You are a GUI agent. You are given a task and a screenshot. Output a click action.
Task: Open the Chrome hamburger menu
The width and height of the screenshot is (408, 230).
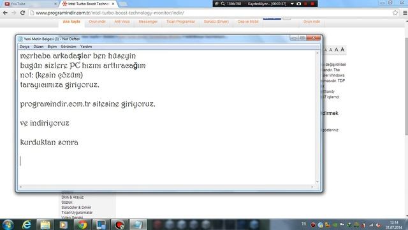tap(405, 13)
